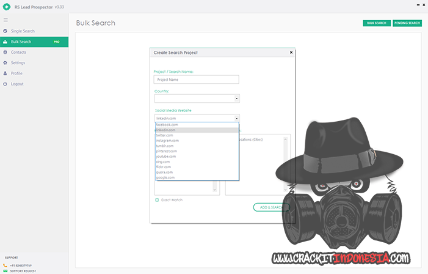Click the Single Search sidebar icon
The width and height of the screenshot is (428, 274).
5,31
